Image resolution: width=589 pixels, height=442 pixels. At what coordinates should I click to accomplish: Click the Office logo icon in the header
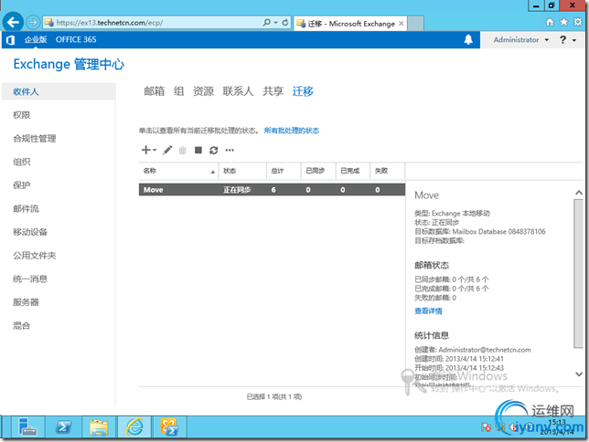pos(11,40)
